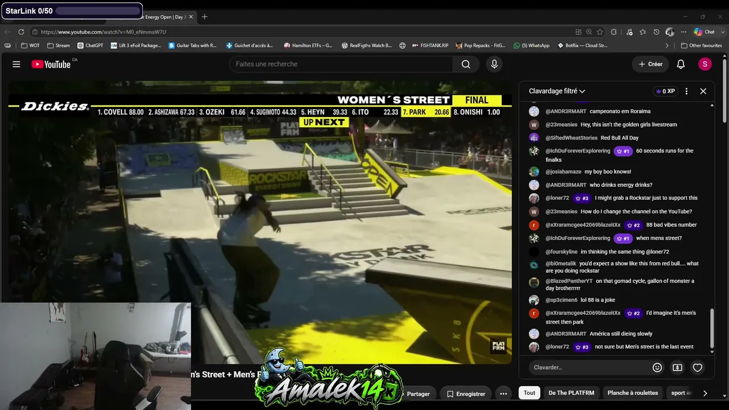Show more bookmarks with the overflow chevron
Screen dimensions: 729x410
pos(667,46)
